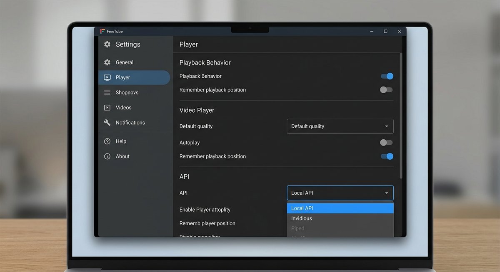This screenshot has height=272, width=500.
Task: Open the Player settings page
Action: [123, 77]
